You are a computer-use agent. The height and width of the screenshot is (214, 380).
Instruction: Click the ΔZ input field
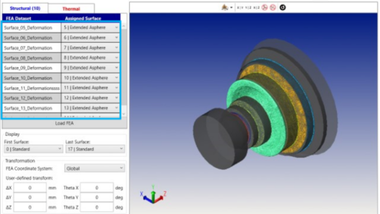(x=30, y=207)
